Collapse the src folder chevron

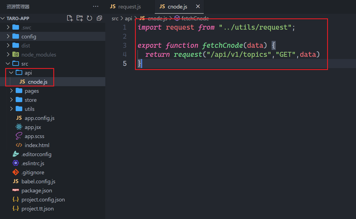(x=8, y=64)
